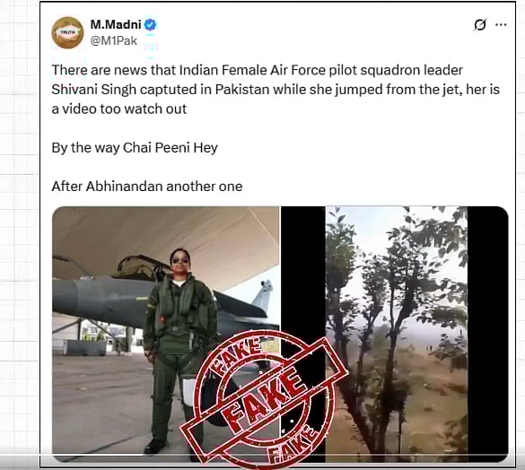
Task: Click the 'By the way Chai Peeni Hey' line
Action: pyautogui.click(x=135, y=148)
